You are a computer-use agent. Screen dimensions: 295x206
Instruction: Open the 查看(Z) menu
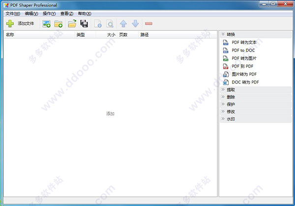[67, 14]
